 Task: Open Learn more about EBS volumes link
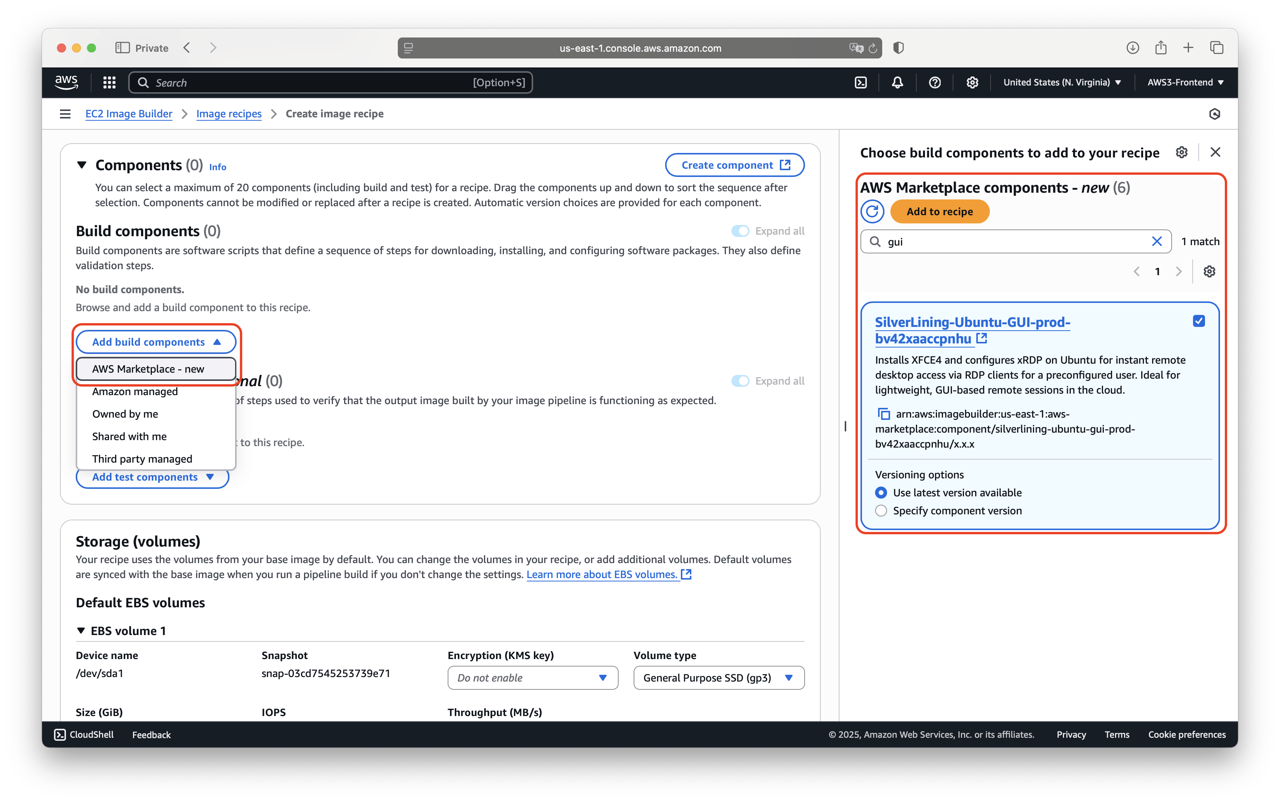pos(609,574)
